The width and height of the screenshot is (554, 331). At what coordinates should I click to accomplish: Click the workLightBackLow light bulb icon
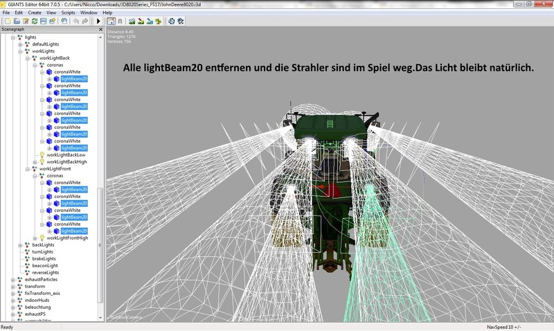pyautogui.click(x=41, y=154)
